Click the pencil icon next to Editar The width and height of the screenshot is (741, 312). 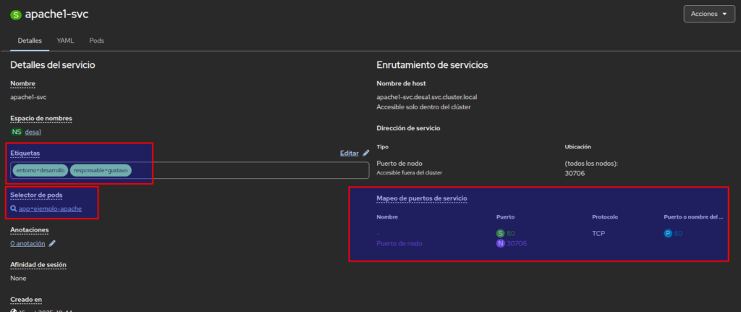click(366, 153)
